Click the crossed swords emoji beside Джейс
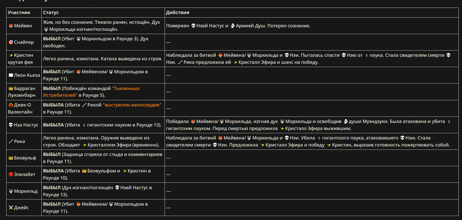Image resolution: width=462 pixels, height=220 pixels. [x=11, y=208]
